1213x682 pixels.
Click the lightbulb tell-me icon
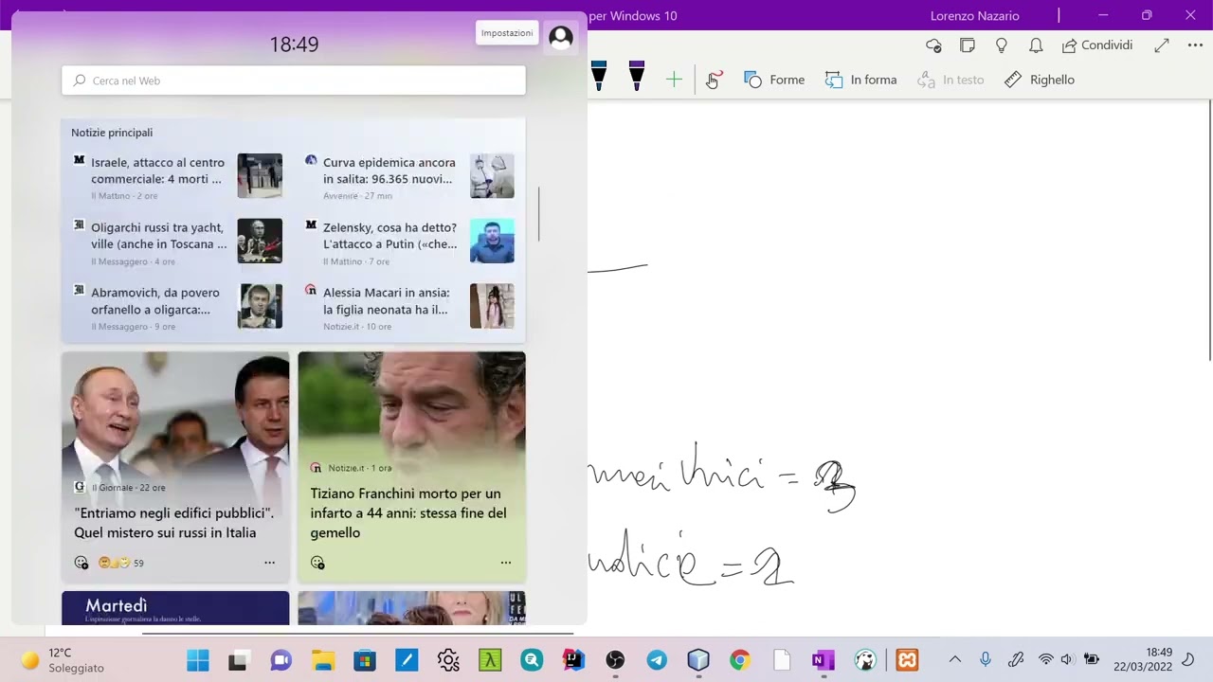pyautogui.click(x=1002, y=45)
